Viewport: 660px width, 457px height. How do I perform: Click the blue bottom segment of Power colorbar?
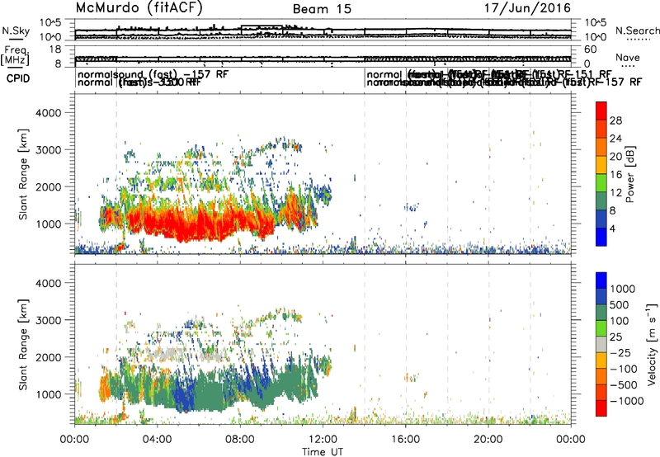tap(601, 237)
